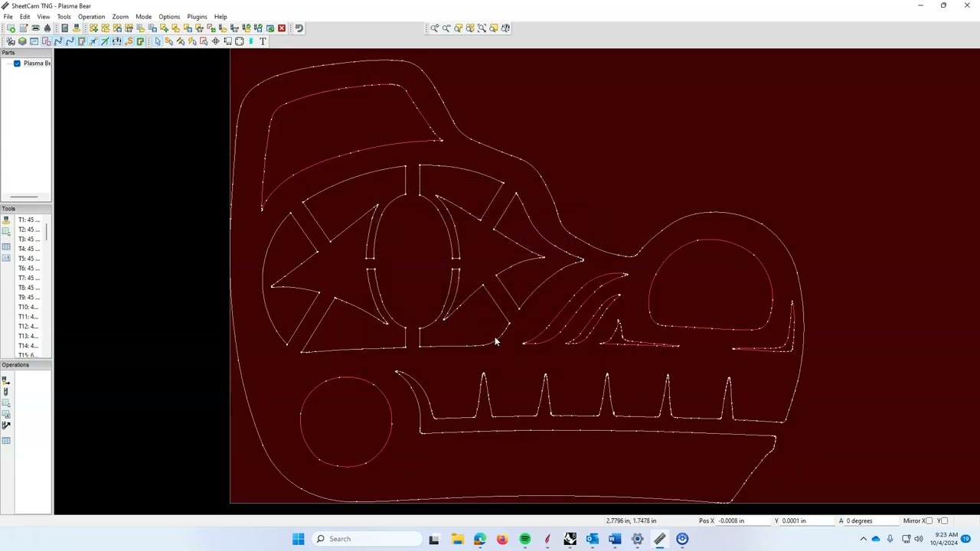Click the zoom to extents bracketed magnifier icon

point(482,28)
